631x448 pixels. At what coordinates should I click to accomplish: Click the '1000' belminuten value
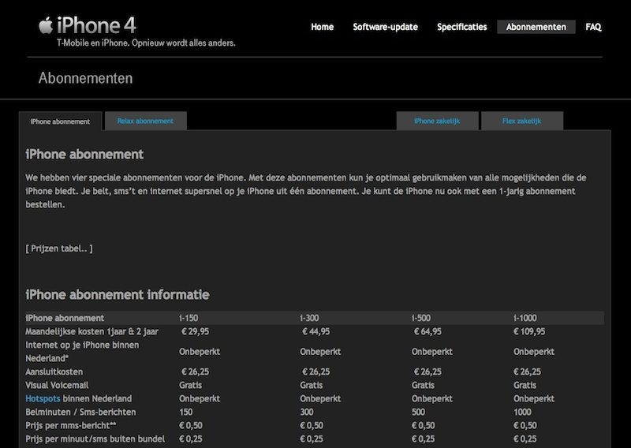pyautogui.click(x=522, y=413)
